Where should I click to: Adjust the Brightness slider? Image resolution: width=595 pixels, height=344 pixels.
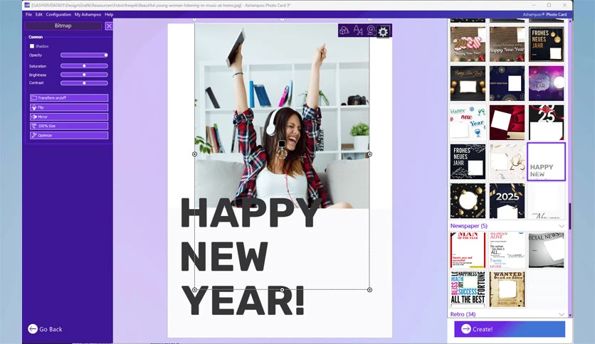pyautogui.click(x=84, y=75)
